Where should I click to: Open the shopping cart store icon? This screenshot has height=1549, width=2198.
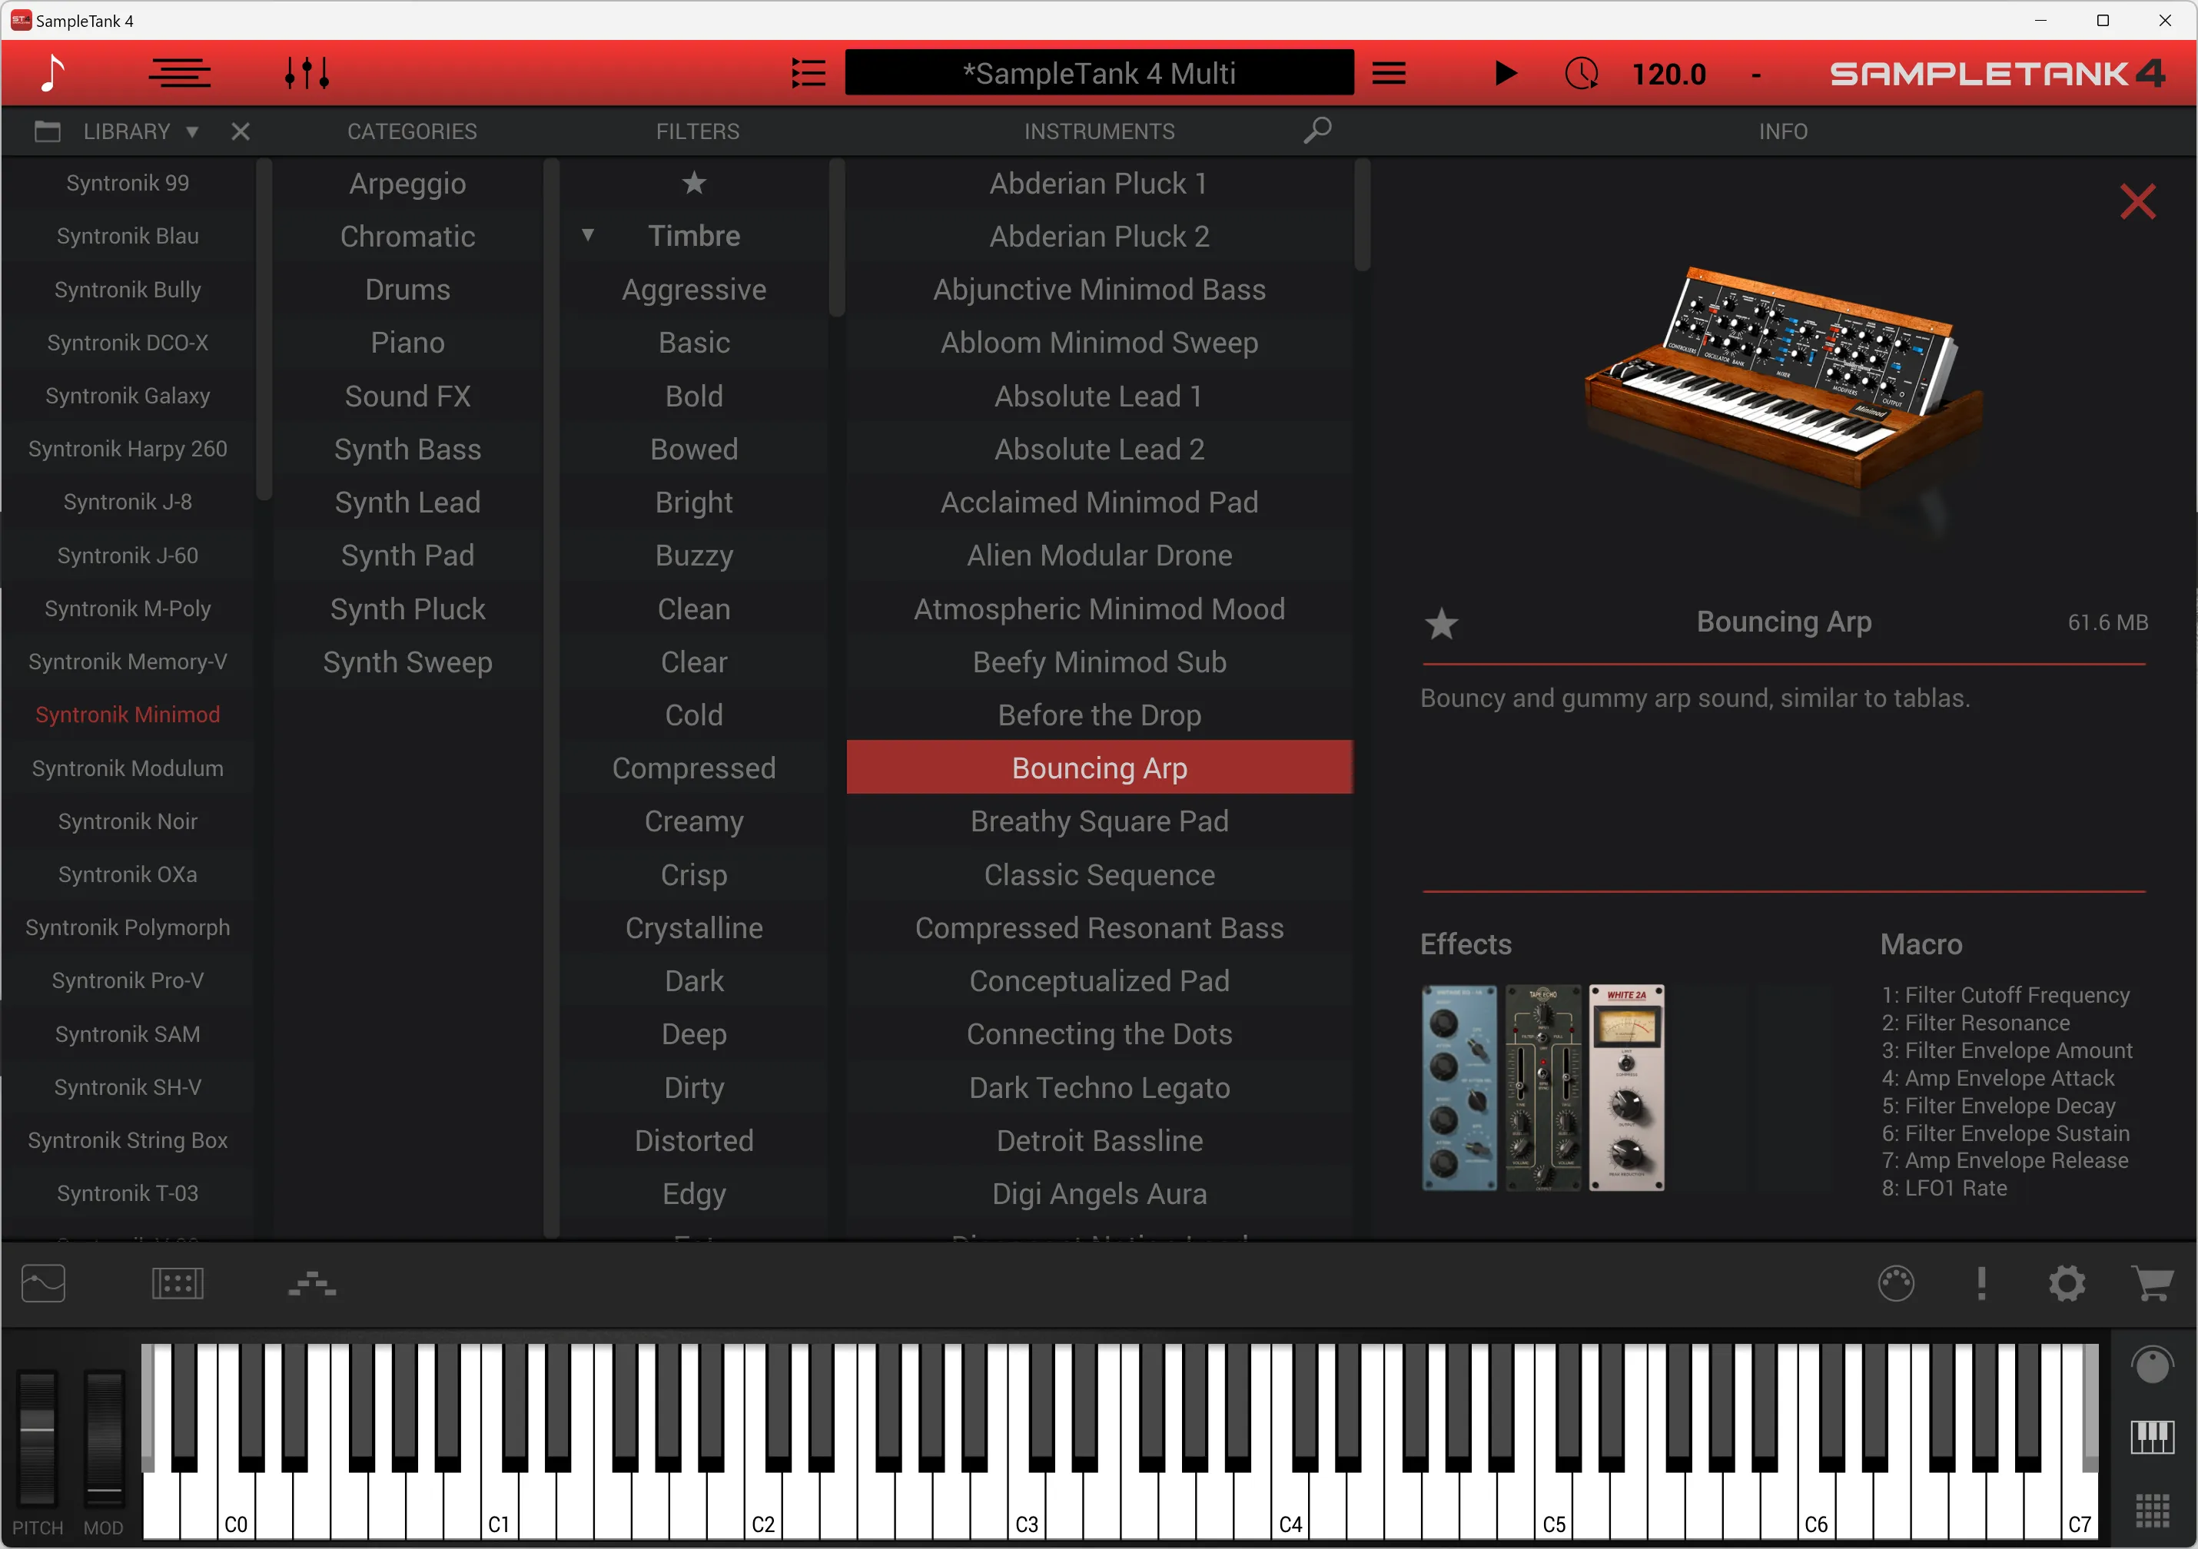coord(2151,1283)
